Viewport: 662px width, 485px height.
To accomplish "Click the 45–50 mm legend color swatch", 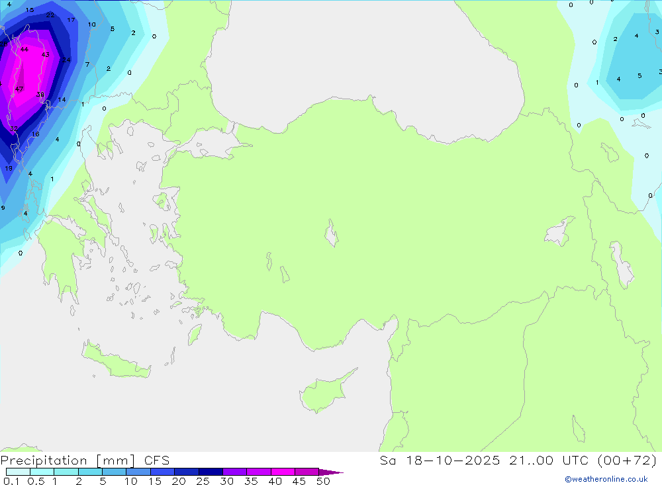I will (x=307, y=472).
